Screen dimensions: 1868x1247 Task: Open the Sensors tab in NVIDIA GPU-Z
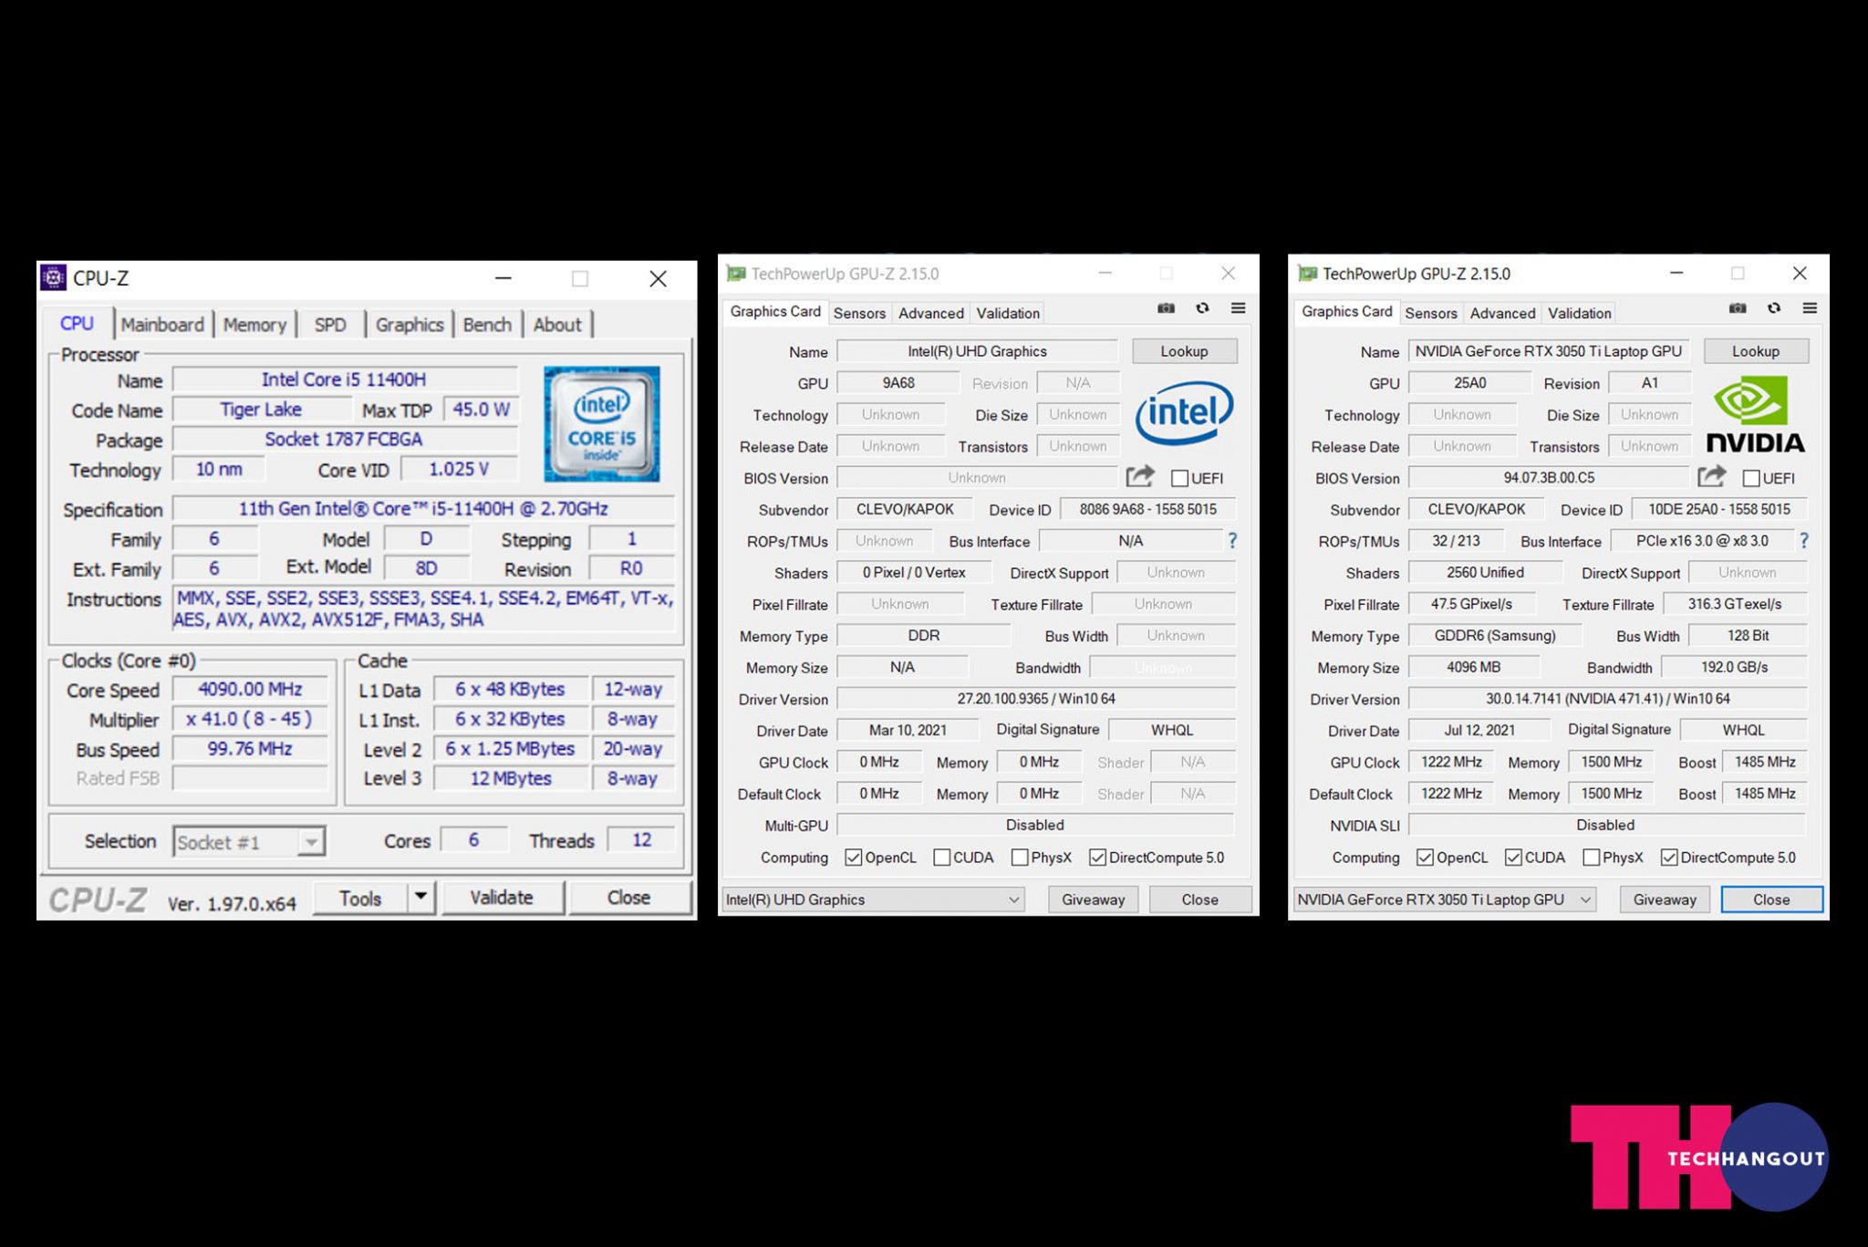pyautogui.click(x=1431, y=313)
